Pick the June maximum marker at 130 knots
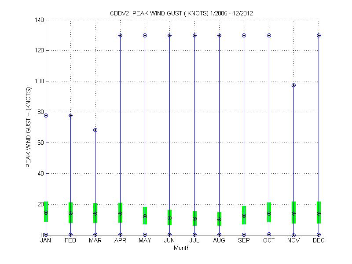This screenshot has height=264, width=352. [x=169, y=35]
